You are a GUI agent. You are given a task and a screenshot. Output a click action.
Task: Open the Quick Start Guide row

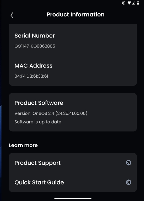73,182
